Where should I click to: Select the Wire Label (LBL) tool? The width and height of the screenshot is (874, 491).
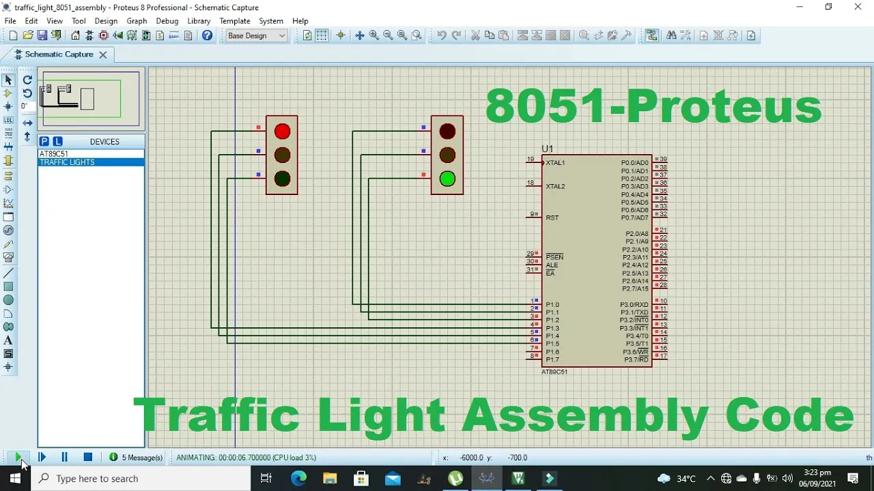click(8, 121)
